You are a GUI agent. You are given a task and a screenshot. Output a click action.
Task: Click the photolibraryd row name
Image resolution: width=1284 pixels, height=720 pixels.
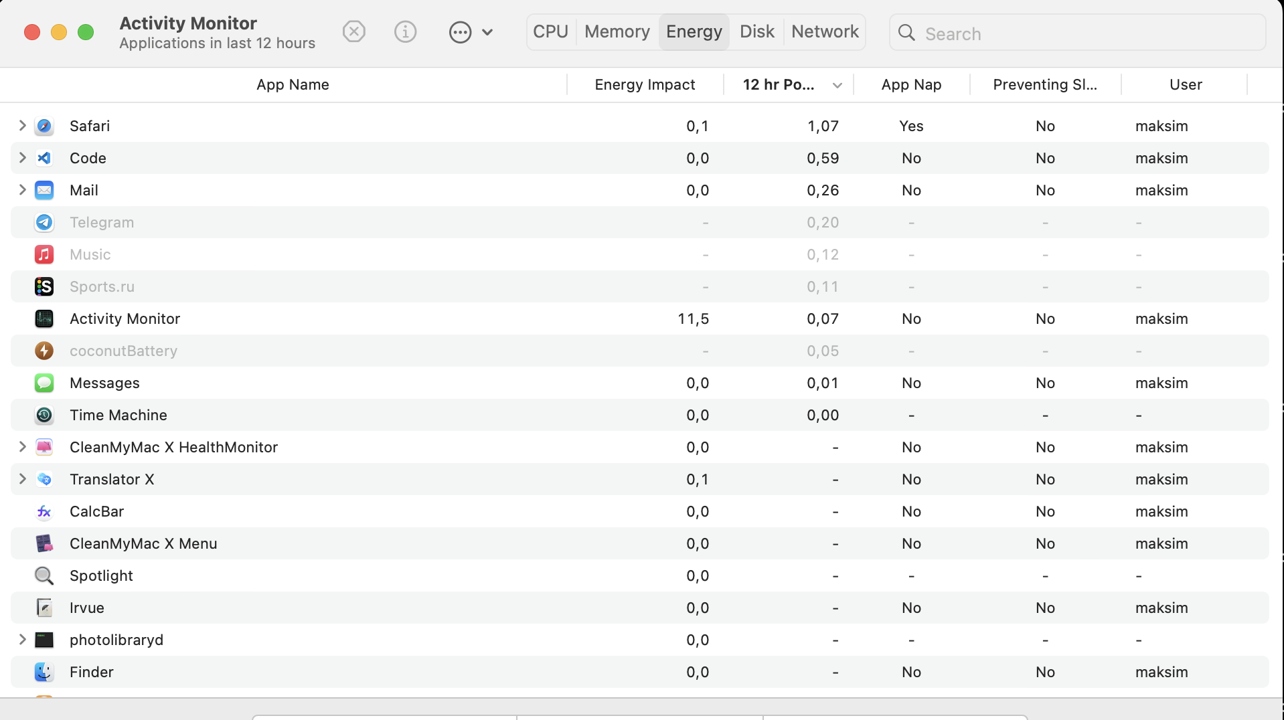(x=116, y=640)
